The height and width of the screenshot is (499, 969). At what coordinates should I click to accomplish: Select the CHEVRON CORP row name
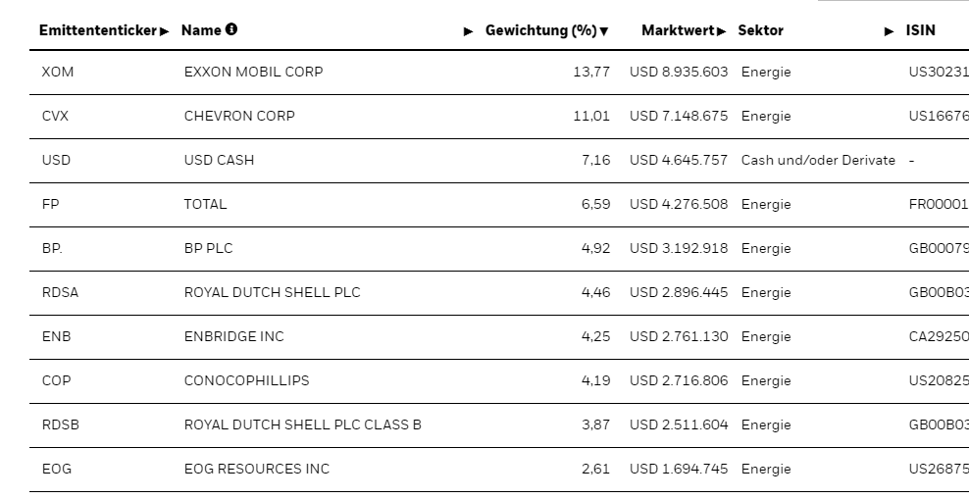click(x=239, y=116)
